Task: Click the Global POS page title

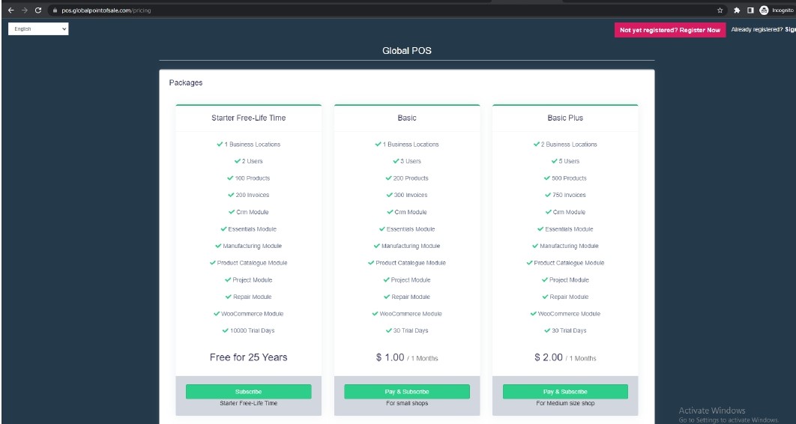Action: click(406, 51)
